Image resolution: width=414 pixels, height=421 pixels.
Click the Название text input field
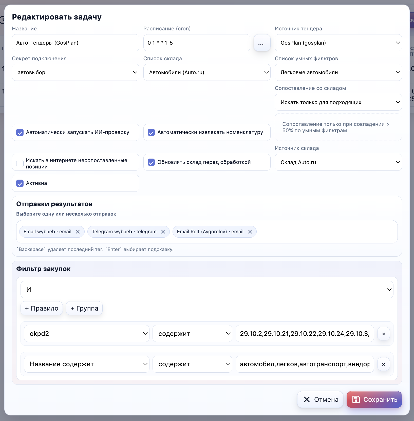[x=76, y=43]
